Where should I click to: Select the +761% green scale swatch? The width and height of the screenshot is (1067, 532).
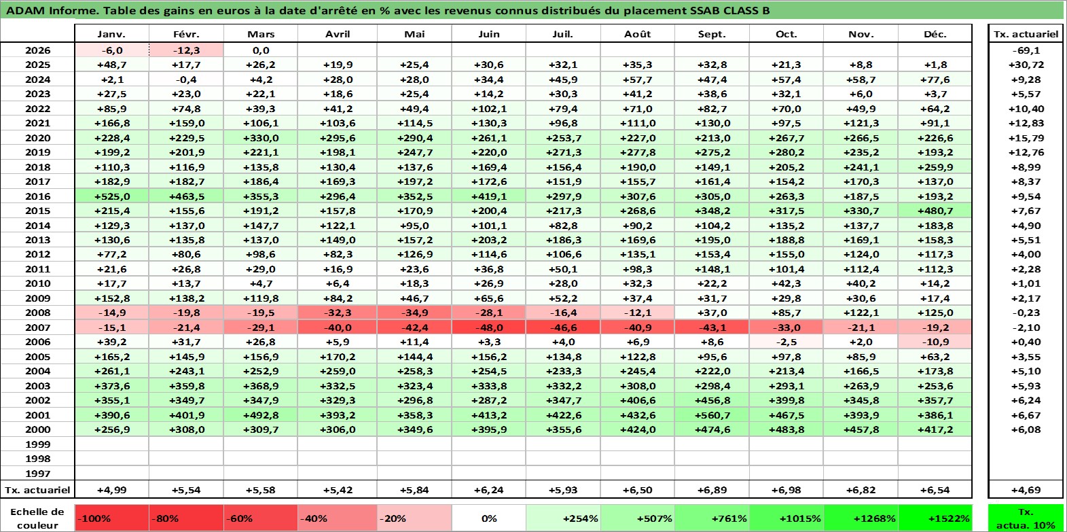click(x=712, y=518)
